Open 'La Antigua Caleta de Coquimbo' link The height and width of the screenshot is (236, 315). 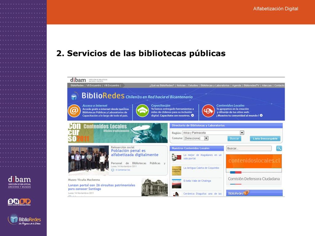coord(201,168)
